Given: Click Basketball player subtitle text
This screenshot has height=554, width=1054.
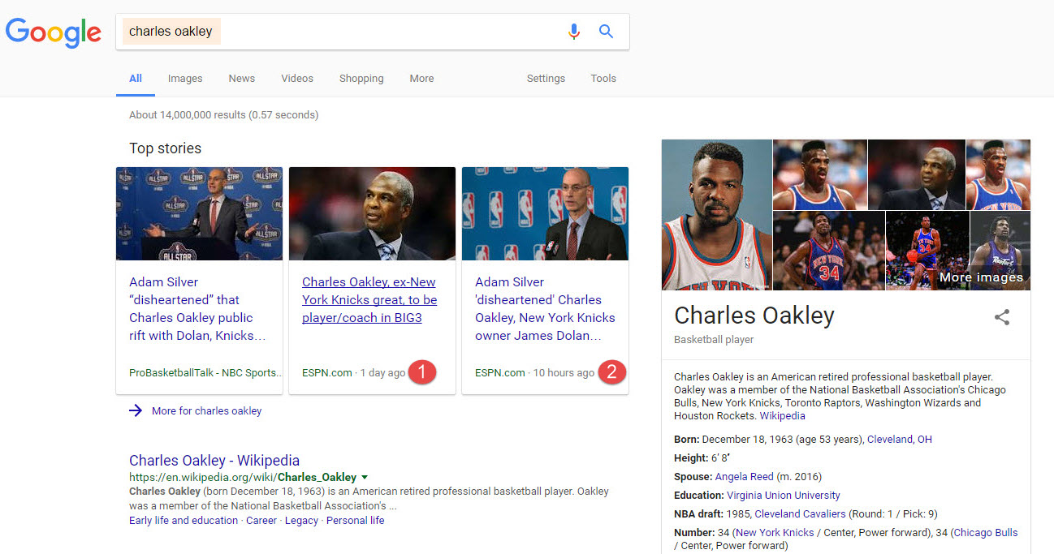Looking at the screenshot, I should (x=714, y=340).
